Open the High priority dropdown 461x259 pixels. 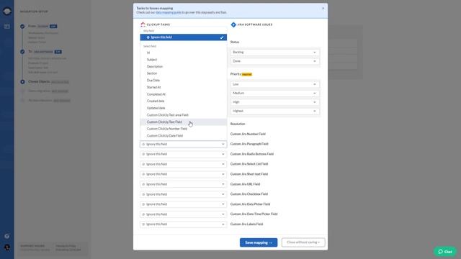274,102
